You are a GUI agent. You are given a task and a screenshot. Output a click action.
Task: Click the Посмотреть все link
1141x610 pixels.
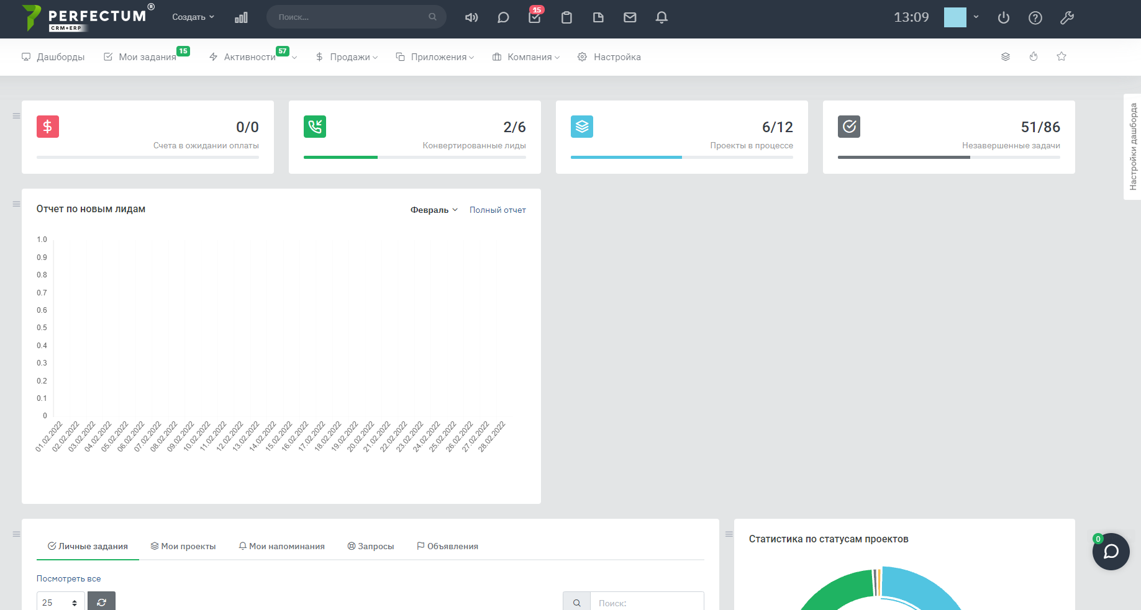click(x=68, y=578)
